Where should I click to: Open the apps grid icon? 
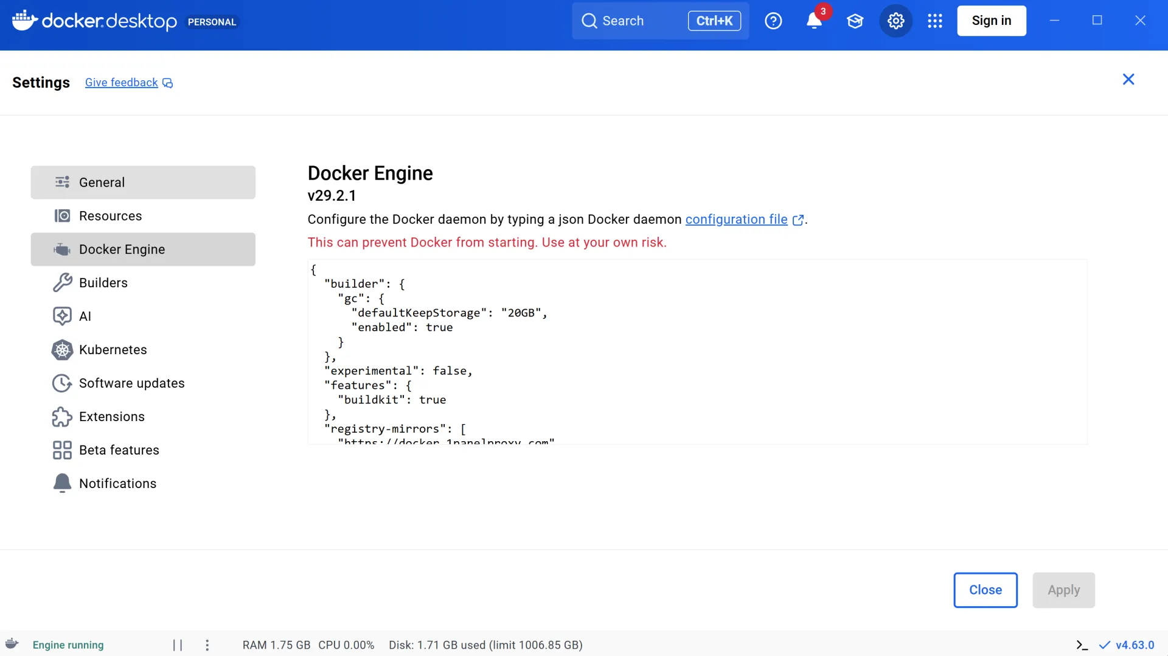[935, 21]
